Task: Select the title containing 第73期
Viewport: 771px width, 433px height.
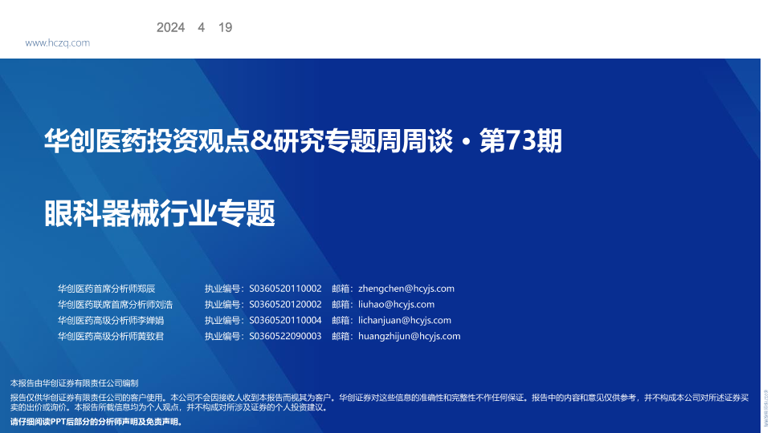Action: [x=303, y=141]
